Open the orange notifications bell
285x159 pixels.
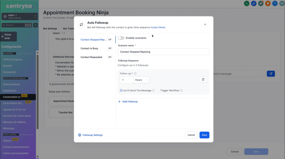(x=268, y=3)
